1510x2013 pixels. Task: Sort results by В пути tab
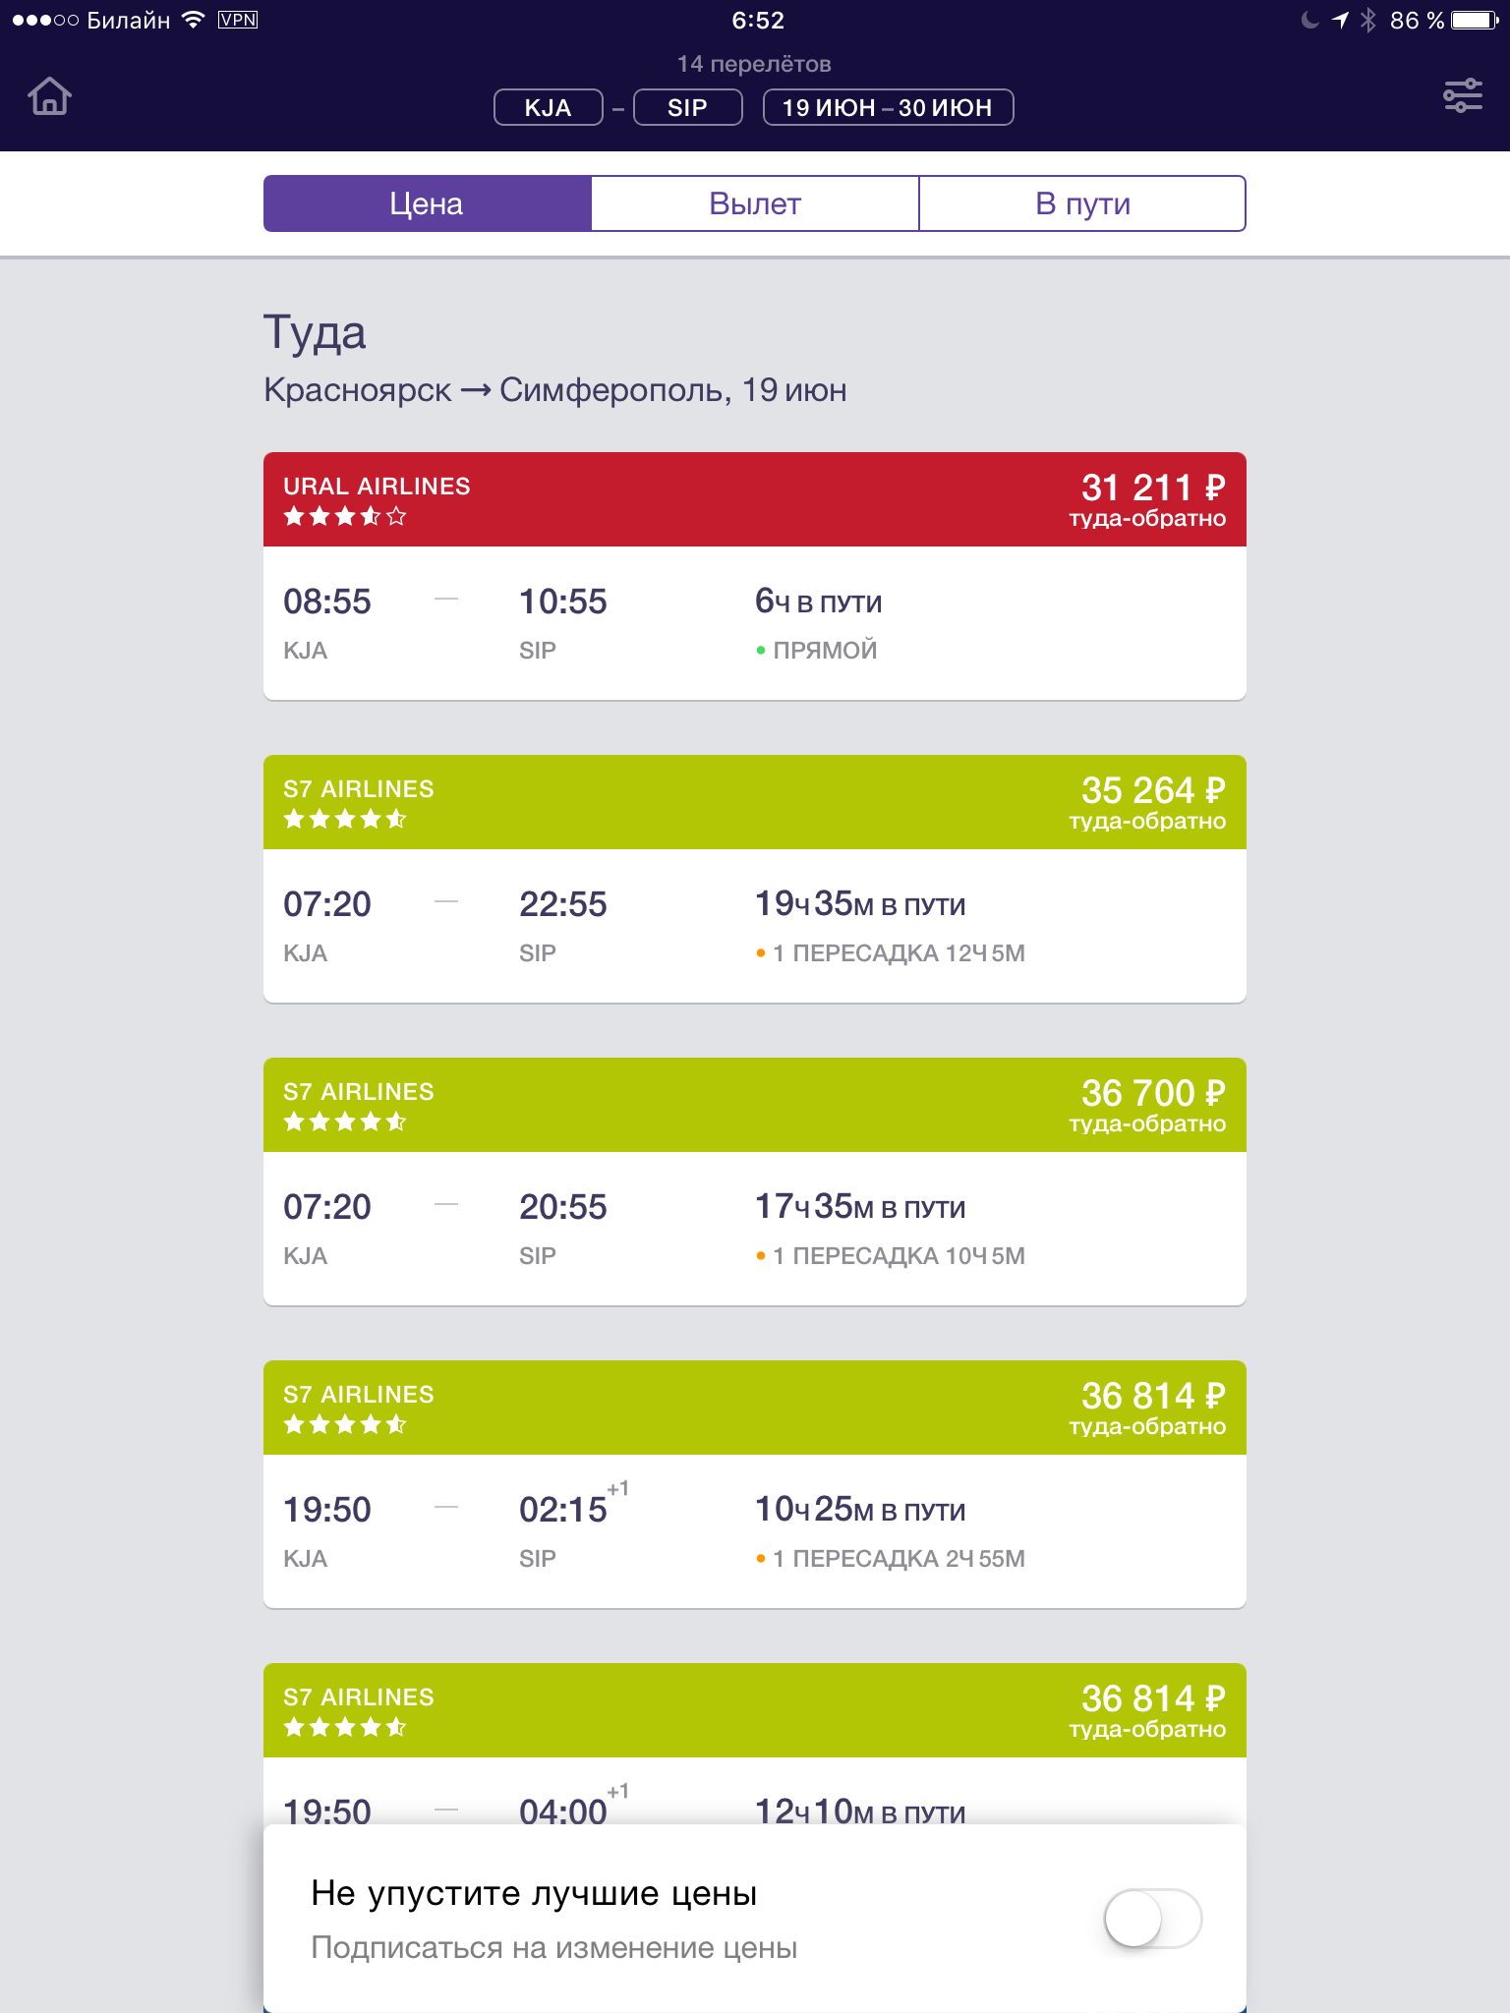[1082, 203]
